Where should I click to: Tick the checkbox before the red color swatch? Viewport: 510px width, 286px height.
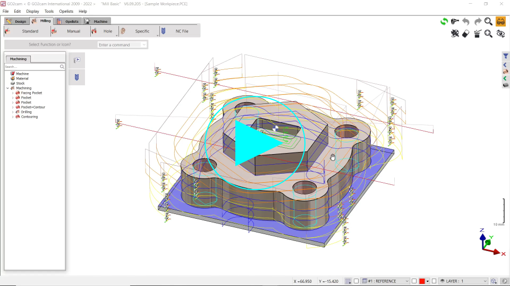coord(414,281)
